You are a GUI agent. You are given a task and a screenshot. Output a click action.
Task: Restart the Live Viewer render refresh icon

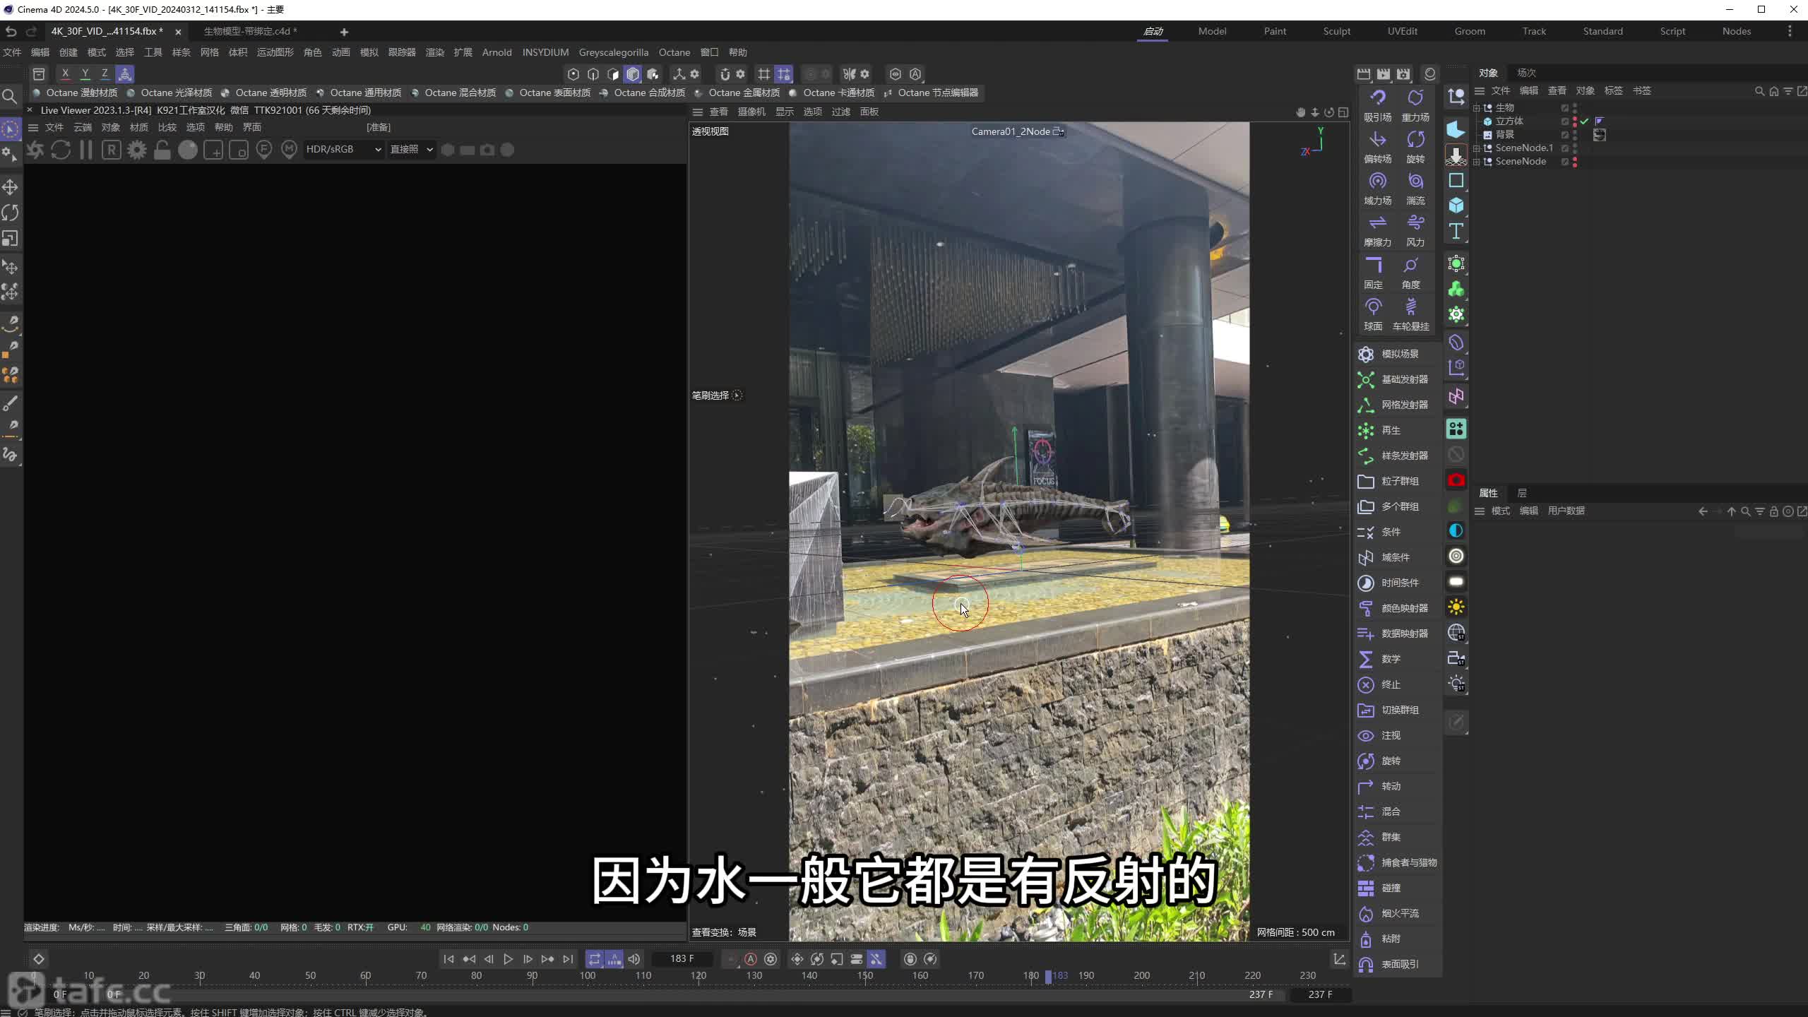[x=61, y=150]
